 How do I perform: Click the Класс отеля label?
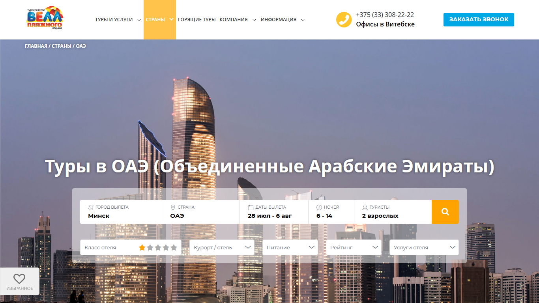tap(100, 248)
